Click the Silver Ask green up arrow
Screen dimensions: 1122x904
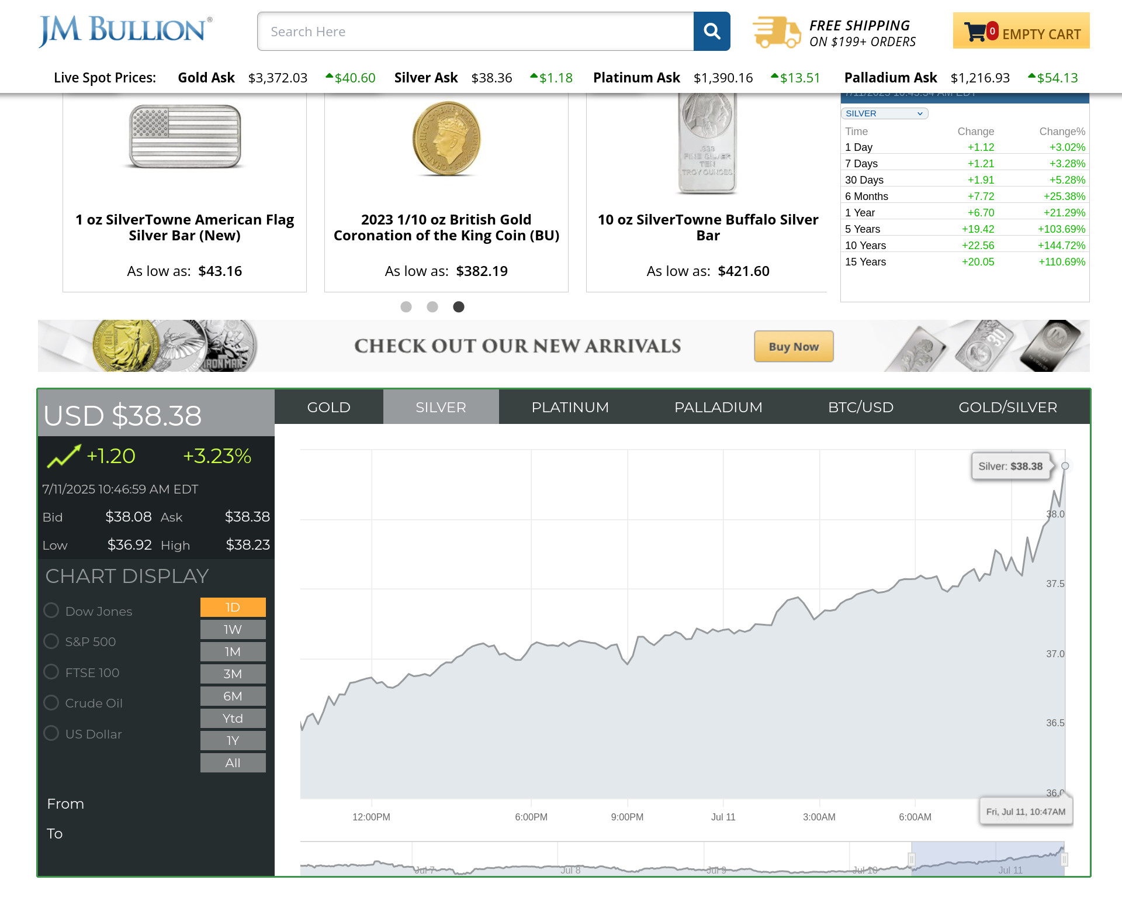(534, 76)
